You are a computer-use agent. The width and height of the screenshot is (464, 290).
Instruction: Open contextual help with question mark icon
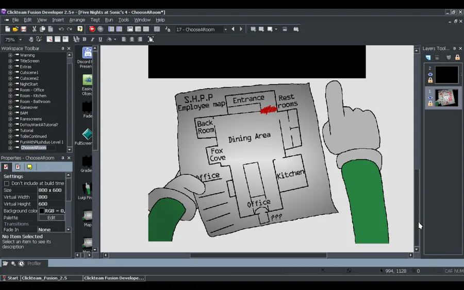(80, 29)
